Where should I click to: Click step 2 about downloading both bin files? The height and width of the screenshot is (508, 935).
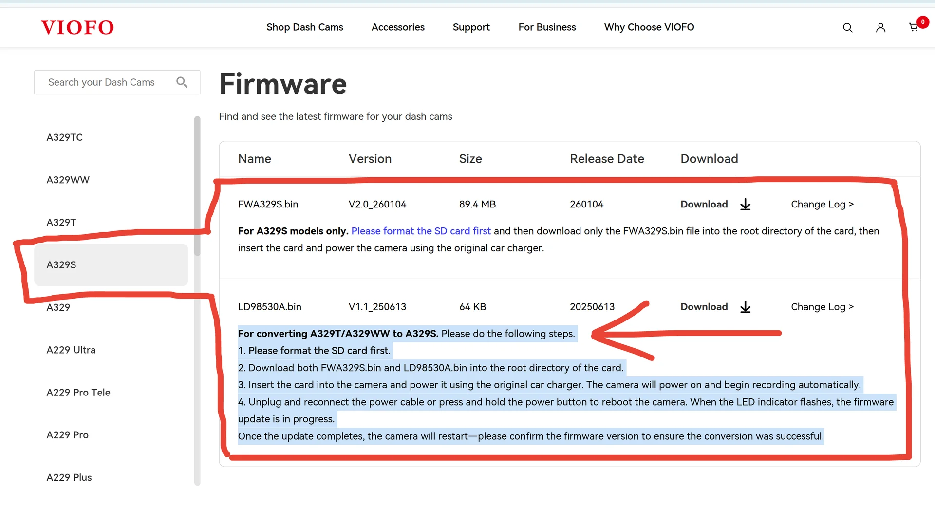(431, 368)
